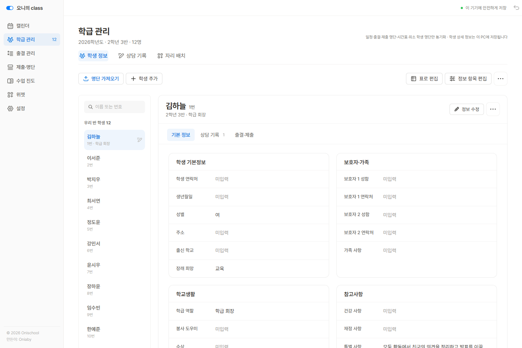Image resolution: width=522 pixels, height=348 pixels.
Task: Open 정보 항목 편집 settings
Action: click(x=468, y=79)
